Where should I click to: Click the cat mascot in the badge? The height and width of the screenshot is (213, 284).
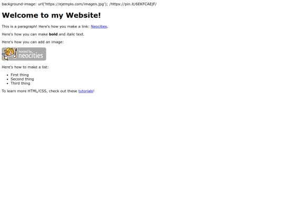pos(9,54)
